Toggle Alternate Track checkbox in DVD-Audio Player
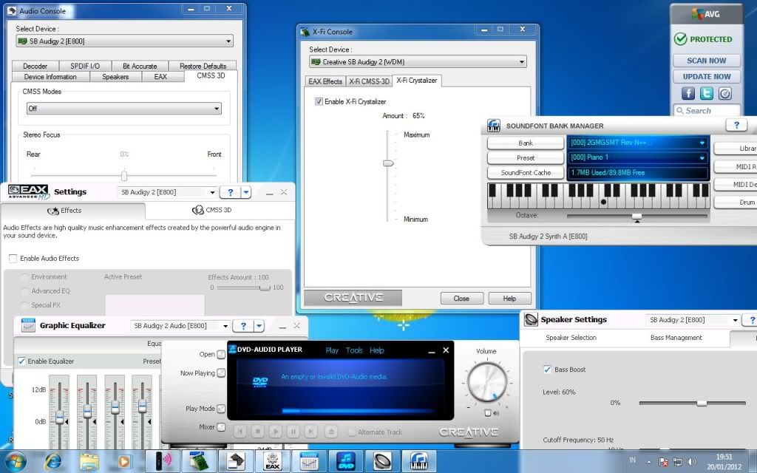 click(x=352, y=432)
